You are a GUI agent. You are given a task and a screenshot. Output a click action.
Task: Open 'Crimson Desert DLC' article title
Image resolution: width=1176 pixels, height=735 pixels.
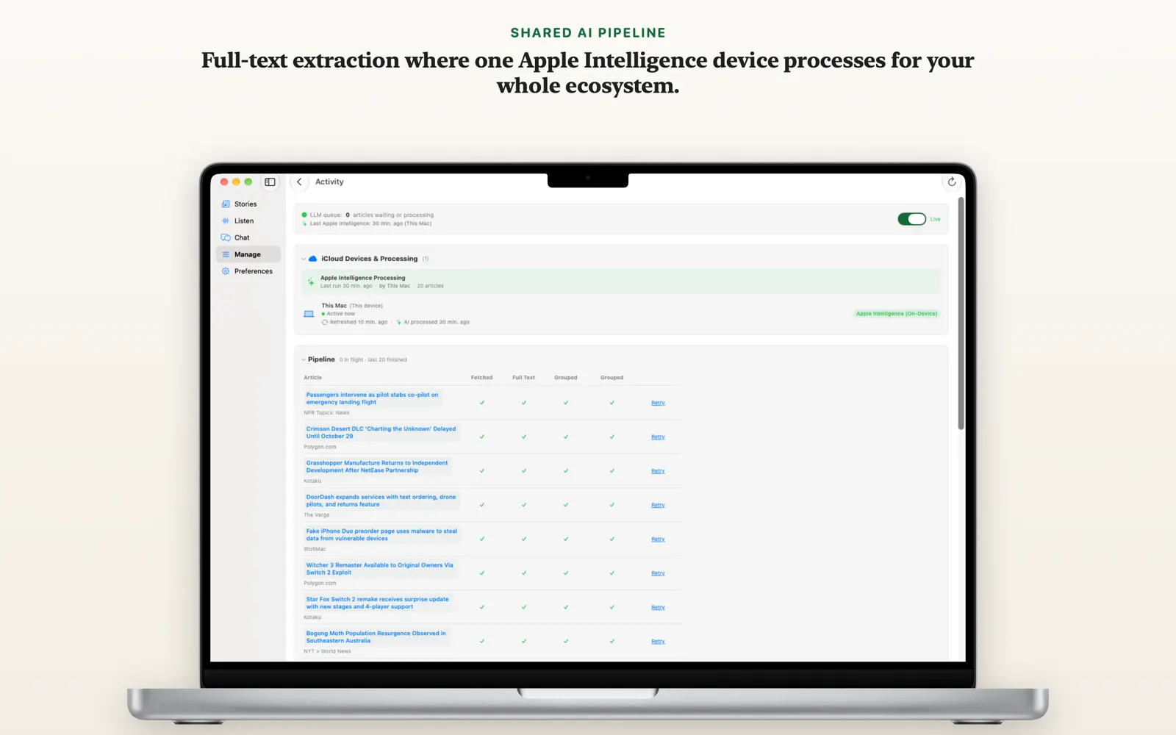click(381, 432)
